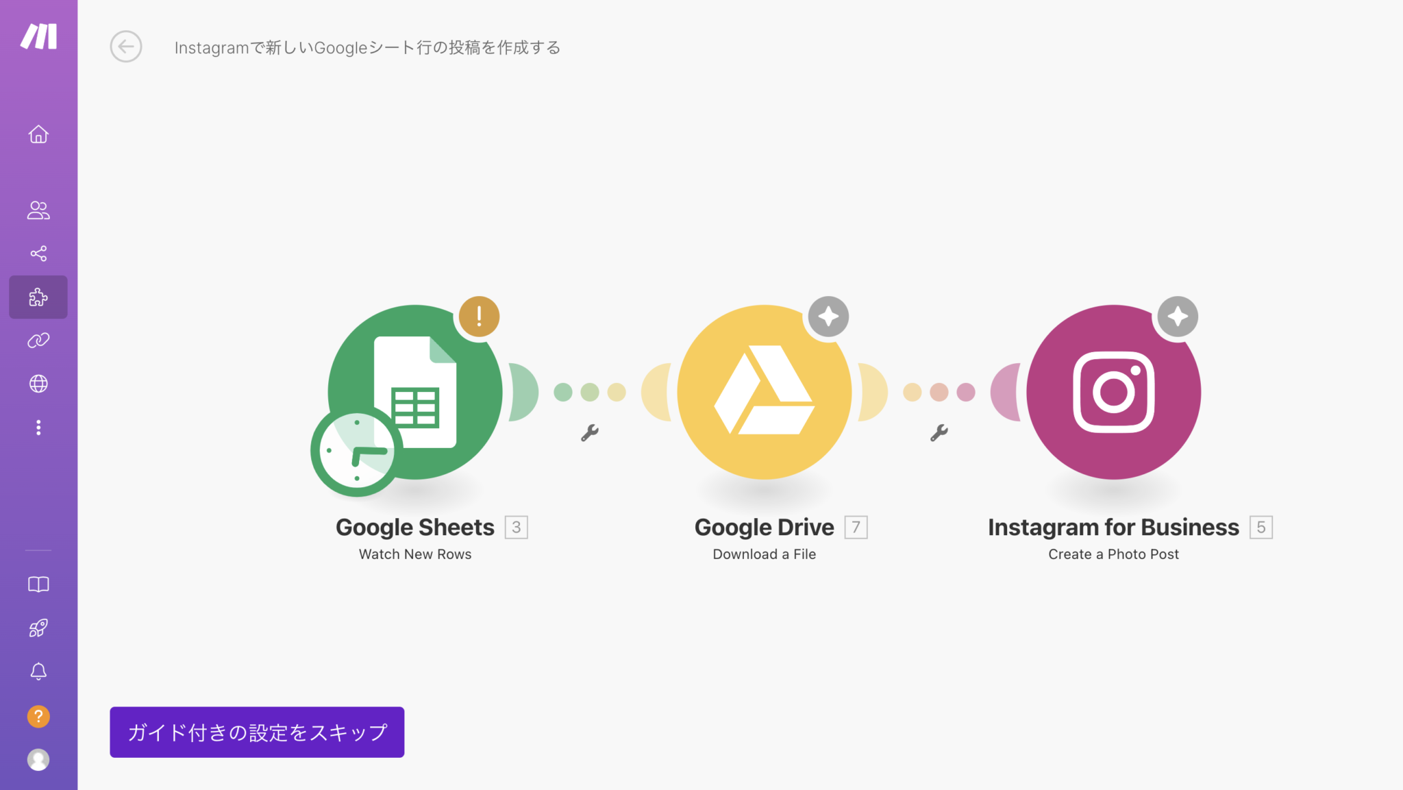The image size is (1403, 790).
Task: Open the orange Help question icon
Action: (38, 717)
